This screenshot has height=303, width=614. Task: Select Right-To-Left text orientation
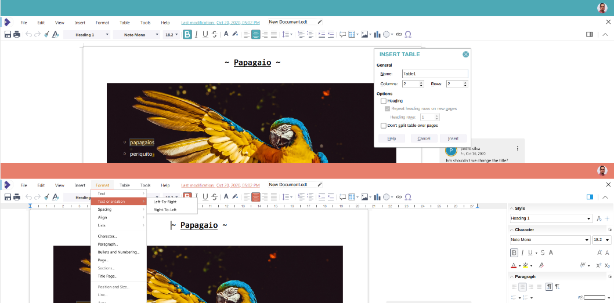pos(165,210)
